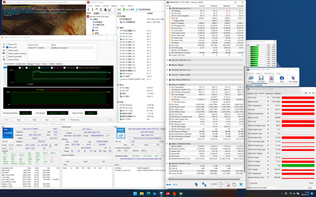The width and height of the screenshot is (316, 197).
Task: Click the driver update magnifier icon
Action: click(x=137, y=9)
